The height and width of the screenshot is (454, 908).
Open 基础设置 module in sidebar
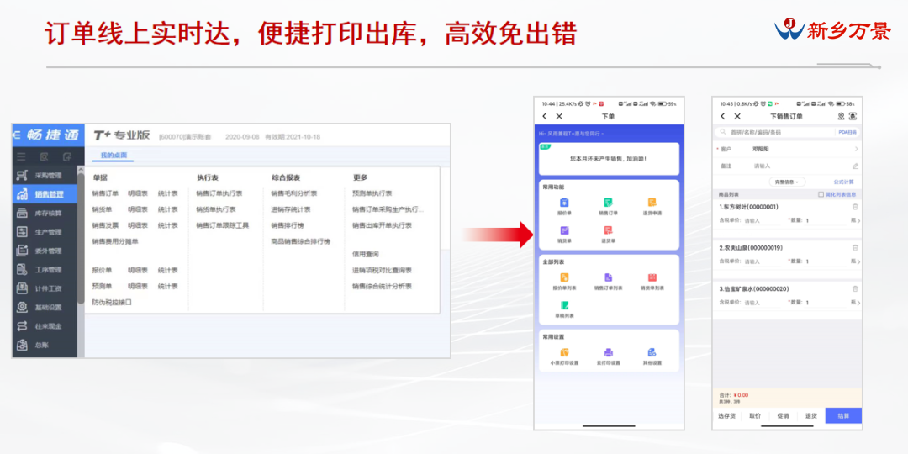(45, 308)
